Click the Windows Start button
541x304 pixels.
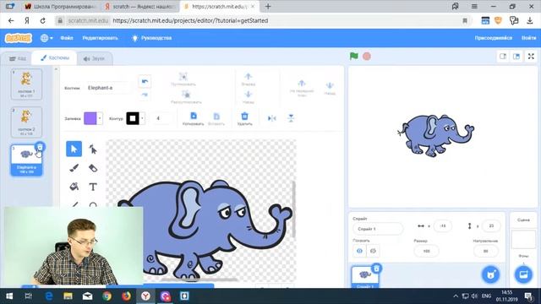pyautogui.click(x=9, y=296)
